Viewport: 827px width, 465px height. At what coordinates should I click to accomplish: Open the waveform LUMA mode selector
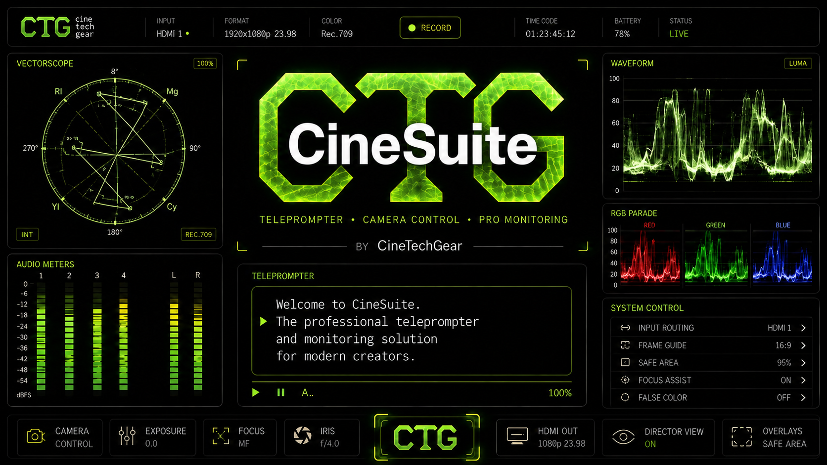[798, 63]
